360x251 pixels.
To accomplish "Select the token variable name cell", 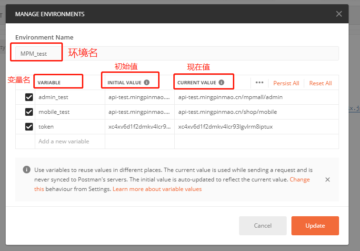I will (70, 127).
